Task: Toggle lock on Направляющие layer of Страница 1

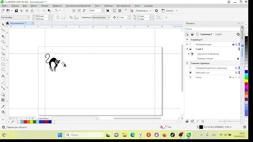Action: pyautogui.click(x=233, y=44)
